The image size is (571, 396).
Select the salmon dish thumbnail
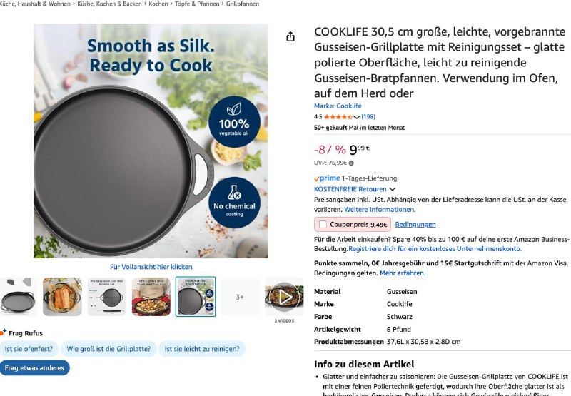pyautogui.click(x=62, y=297)
